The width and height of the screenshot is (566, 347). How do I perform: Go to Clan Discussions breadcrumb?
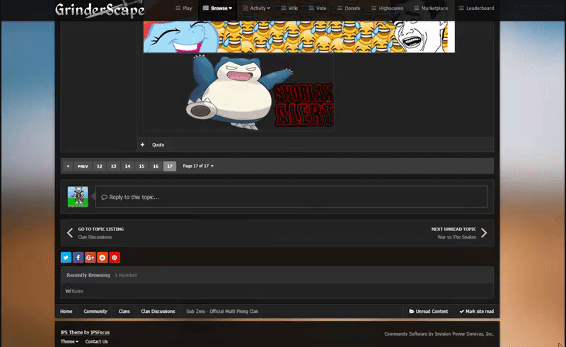pyautogui.click(x=158, y=311)
